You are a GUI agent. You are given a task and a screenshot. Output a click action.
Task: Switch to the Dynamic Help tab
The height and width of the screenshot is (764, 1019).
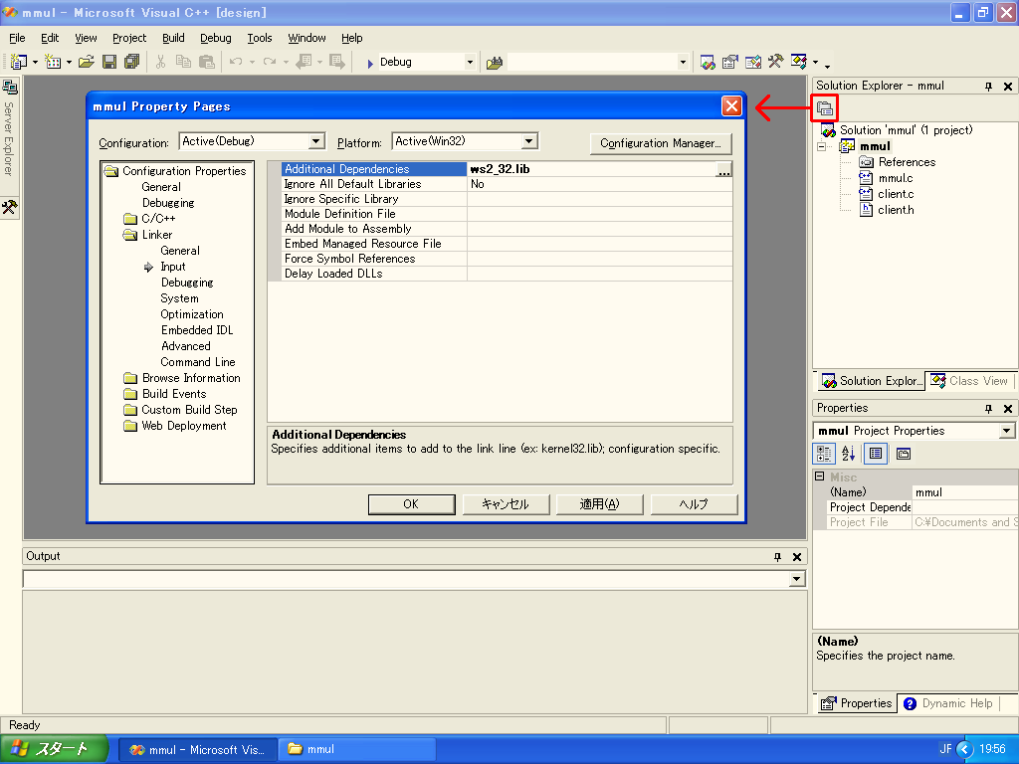click(x=948, y=703)
